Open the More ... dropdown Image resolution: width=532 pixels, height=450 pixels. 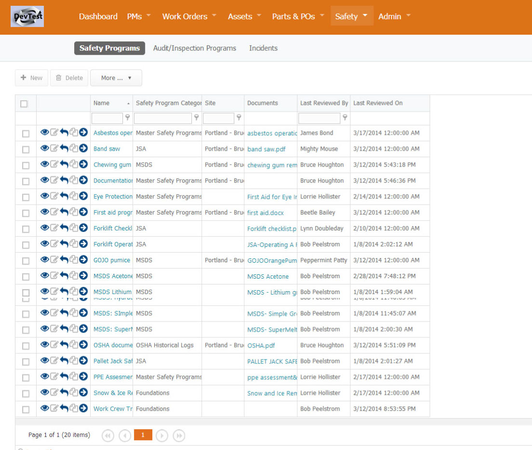click(x=116, y=78)
